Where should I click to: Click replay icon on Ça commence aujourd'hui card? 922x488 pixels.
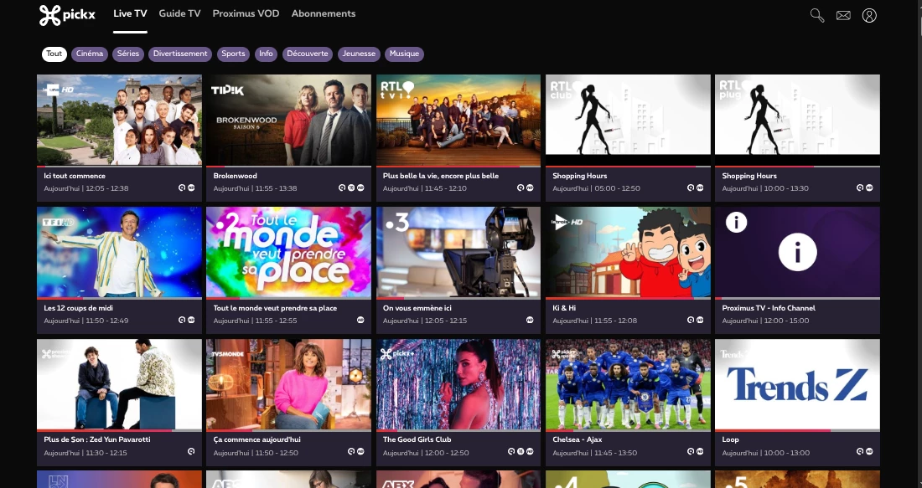click(352, 452)
